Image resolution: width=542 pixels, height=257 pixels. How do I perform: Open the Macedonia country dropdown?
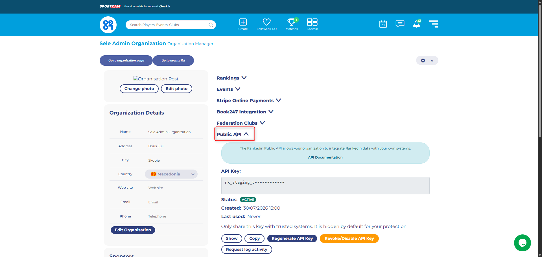click(171, 174)
